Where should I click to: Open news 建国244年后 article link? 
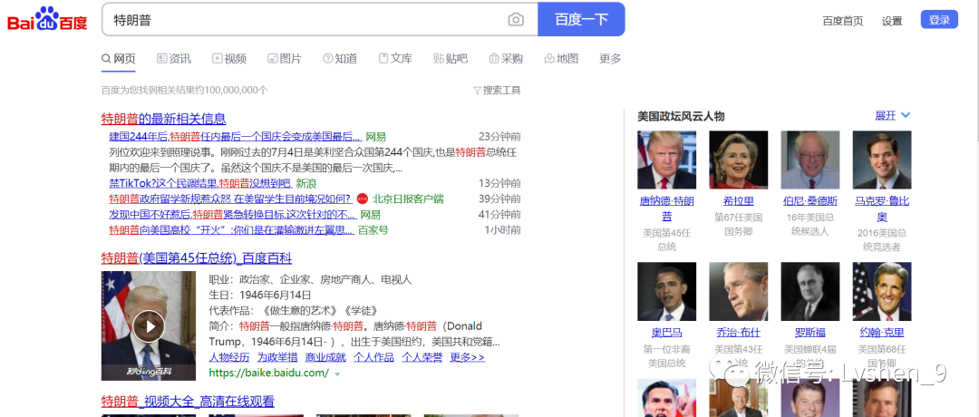236,137
